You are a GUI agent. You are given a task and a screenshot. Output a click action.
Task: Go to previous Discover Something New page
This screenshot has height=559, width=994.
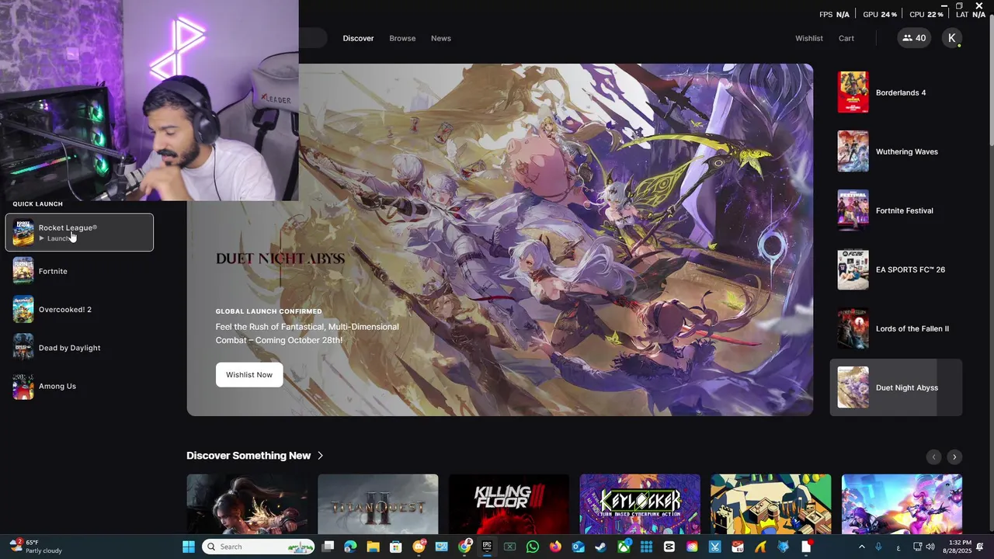[934, 457]
